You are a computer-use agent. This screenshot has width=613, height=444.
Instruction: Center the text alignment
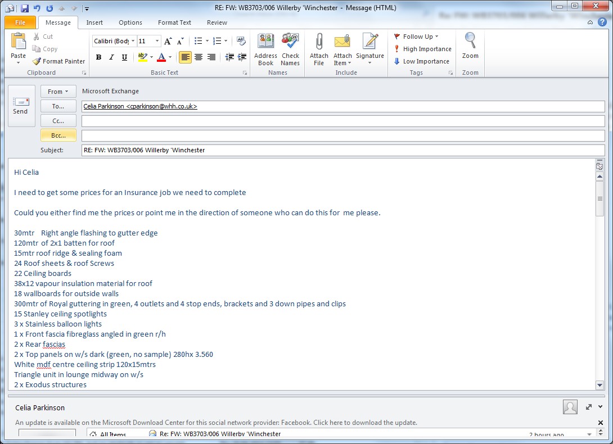tap(198, 57)
